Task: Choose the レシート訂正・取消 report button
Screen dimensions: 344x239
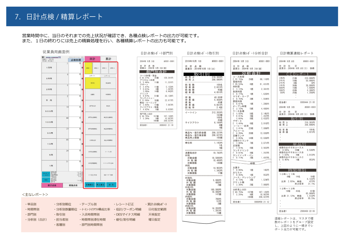Action: click(x=93, y=175)
